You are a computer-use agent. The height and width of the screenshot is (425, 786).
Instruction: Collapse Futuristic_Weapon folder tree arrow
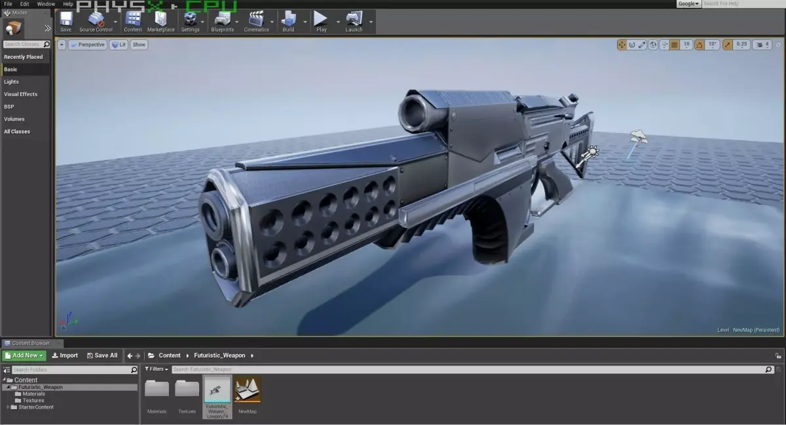click(9, 387)
